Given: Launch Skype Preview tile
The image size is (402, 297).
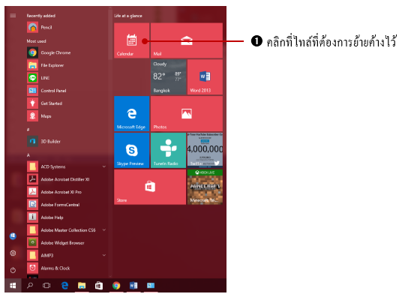Looking at the screenshot, I should pos(131,150).
